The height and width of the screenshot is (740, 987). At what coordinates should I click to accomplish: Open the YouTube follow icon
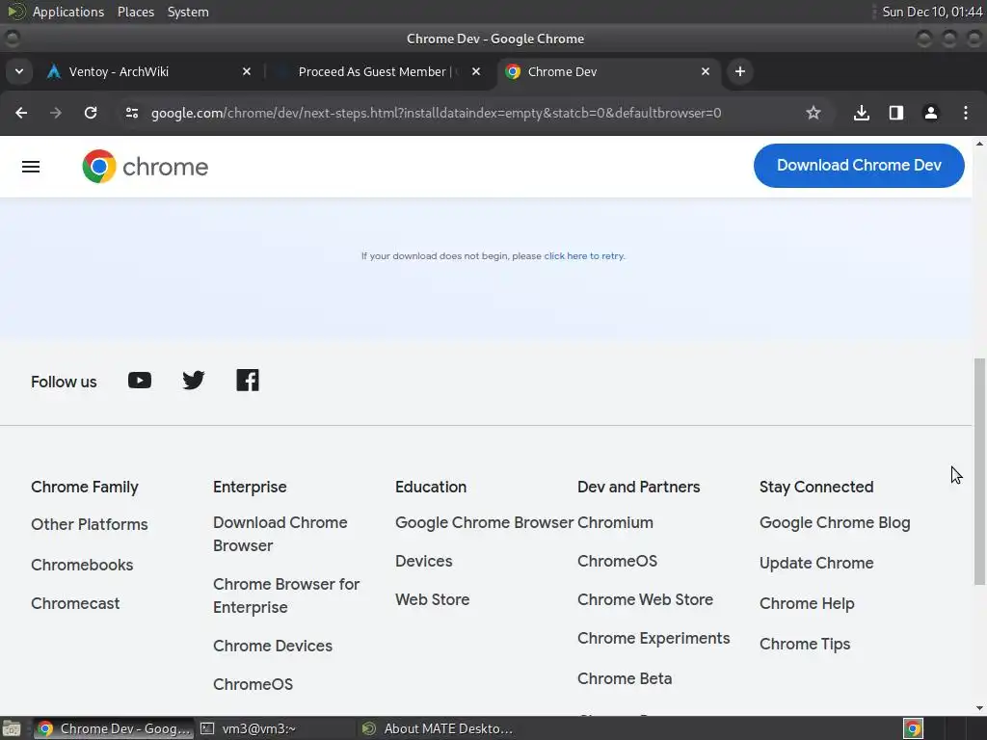tap(140, 380)
